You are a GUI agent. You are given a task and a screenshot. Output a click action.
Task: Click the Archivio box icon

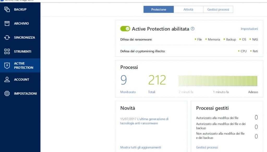pos(7,23)
